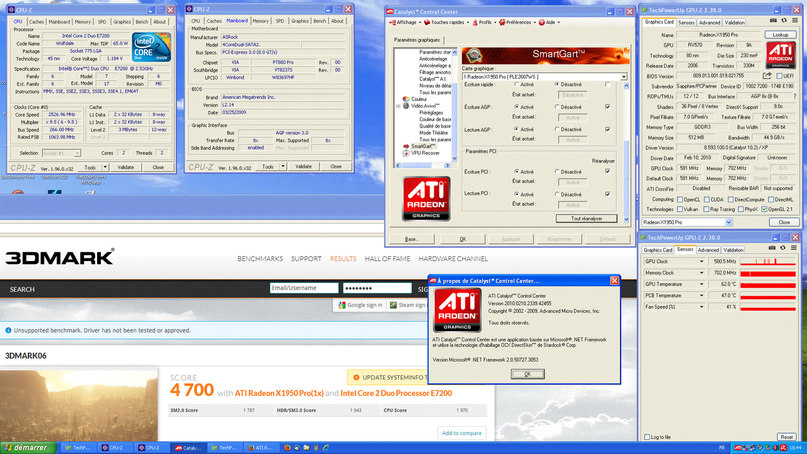Open the Fan Speed (%) sensor dropdown arrow

700,306
